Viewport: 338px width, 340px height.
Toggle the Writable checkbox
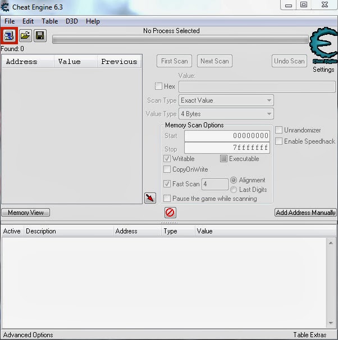coord(167,159)
